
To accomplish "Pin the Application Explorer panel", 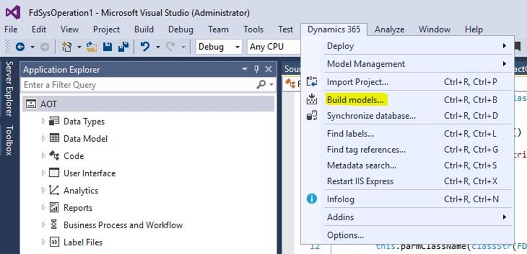I will pos(256,70).
